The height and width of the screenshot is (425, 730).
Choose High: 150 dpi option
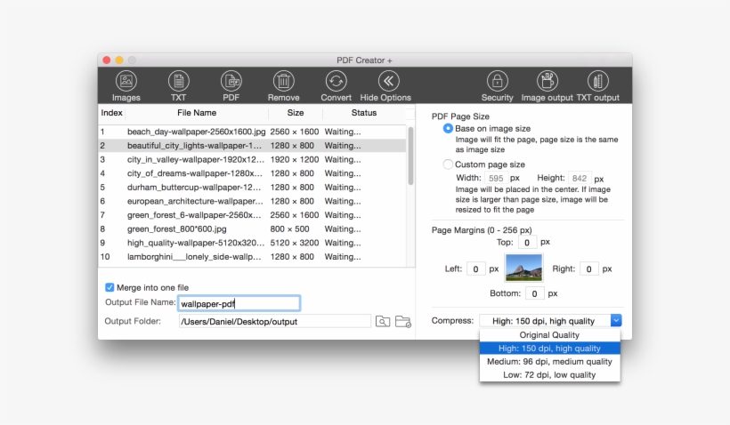point(549,349)
